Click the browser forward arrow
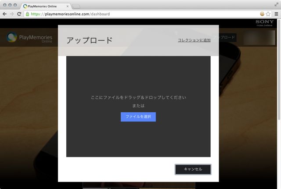The width and height of the screenshot is (281, 189). pyautogui.click(x=12, y=14)
